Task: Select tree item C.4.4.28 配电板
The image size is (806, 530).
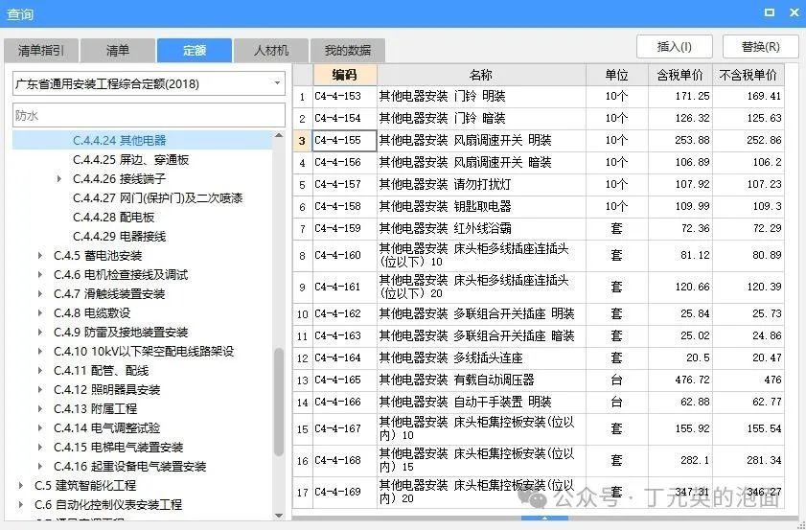Action: pos(114,217)
